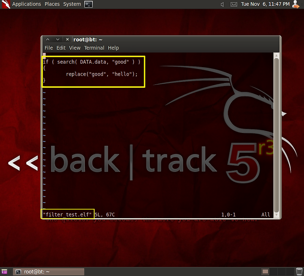
Task: Launch terminal from top panel icon
Action: pyautogui.click(x=88, y=4)
